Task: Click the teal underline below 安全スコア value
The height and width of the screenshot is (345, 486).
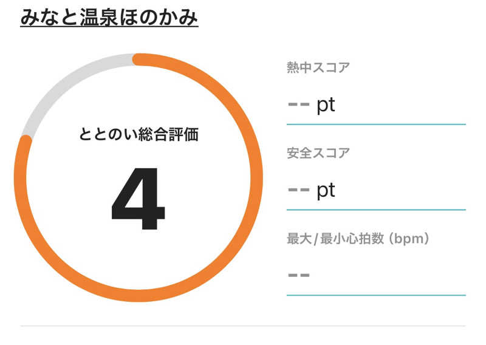Action: pyautogui.click(x=375, y=210)
